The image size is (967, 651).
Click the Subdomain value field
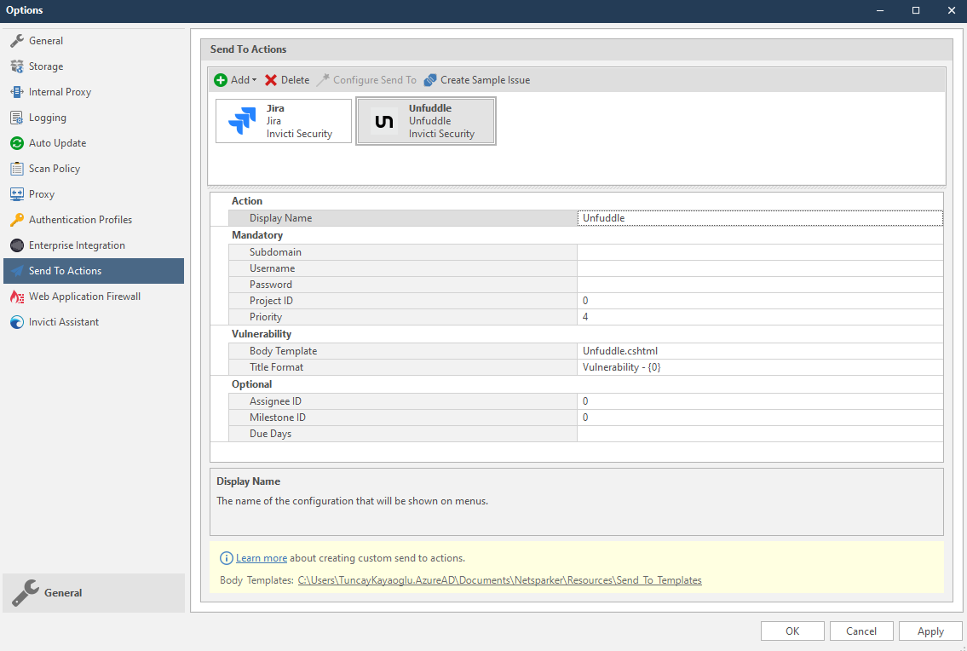pyautogui.click(x=759, y=251)
